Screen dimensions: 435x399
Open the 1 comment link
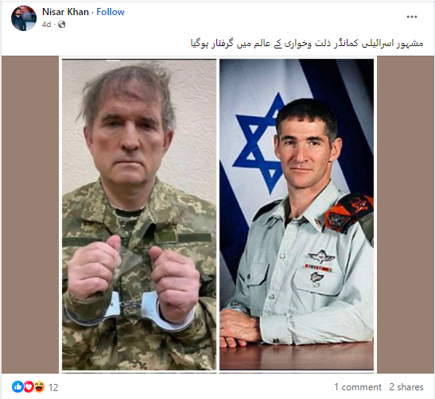358,387
